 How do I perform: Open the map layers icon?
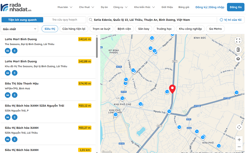pos(238,59)
